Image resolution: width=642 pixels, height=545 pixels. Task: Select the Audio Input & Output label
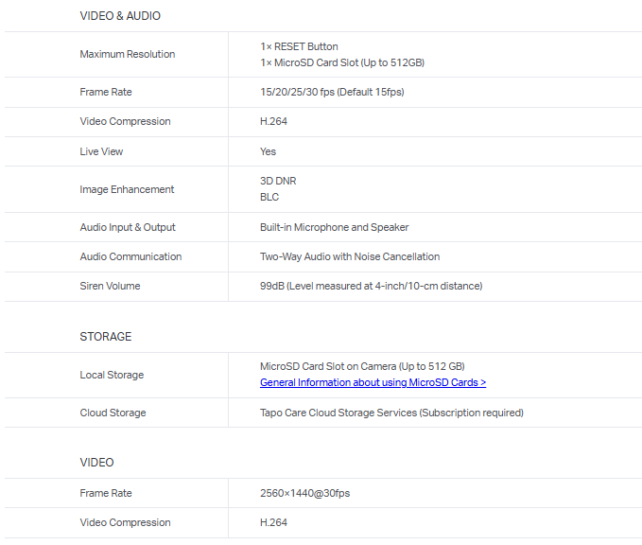(128, 227)
